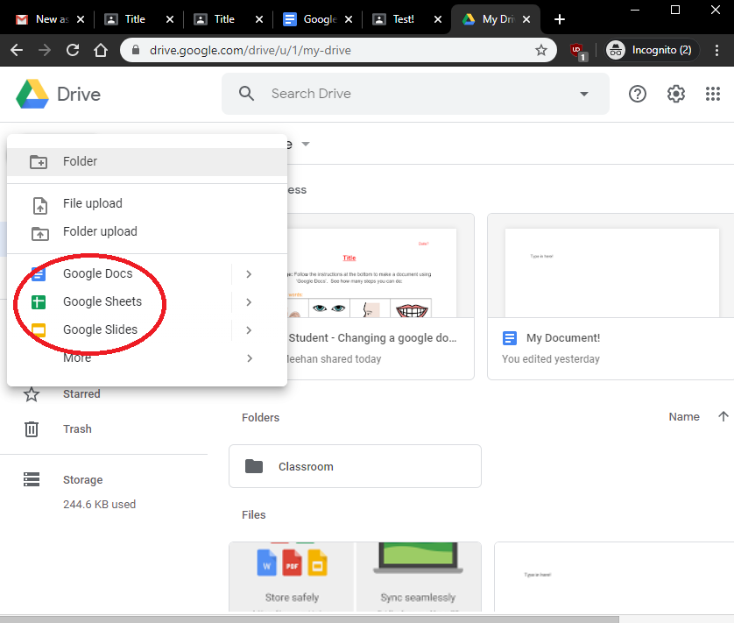The height and width of the screenshot is (623, 734).
Task: Click the search magnifier icon
Action: point(247,94)
